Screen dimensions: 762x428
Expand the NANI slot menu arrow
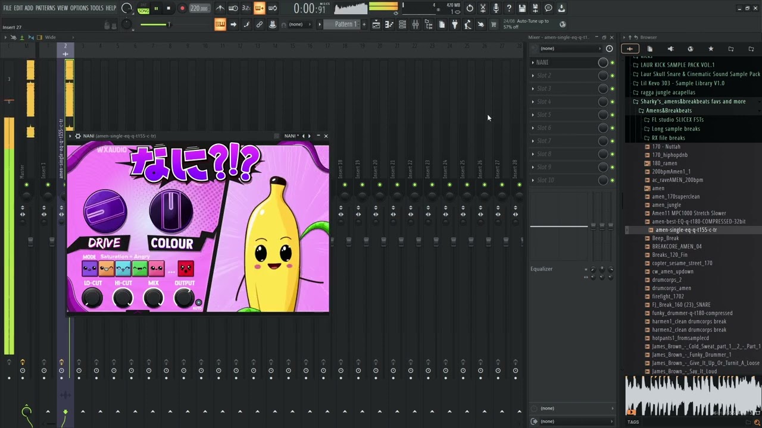[x=533, y=62]
